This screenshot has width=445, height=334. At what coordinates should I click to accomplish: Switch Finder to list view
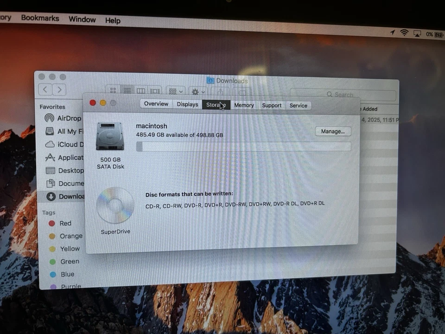127,90
